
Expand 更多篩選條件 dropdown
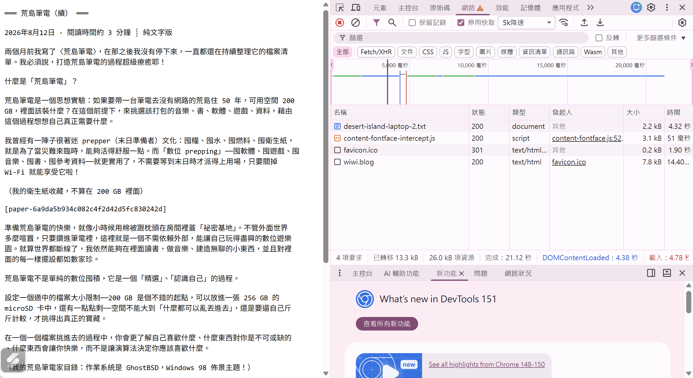click(661, 38)
